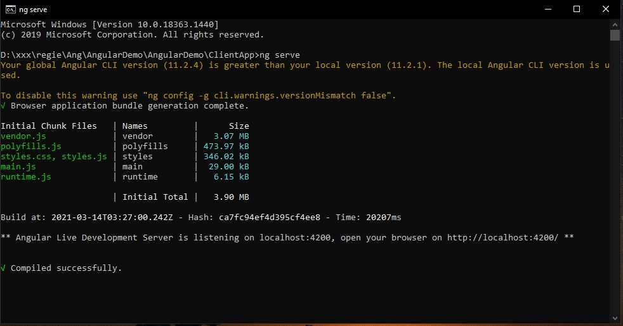Screen dimensions: 623x326
Task: Click the 346.02 kB size value
Action: 226,157
